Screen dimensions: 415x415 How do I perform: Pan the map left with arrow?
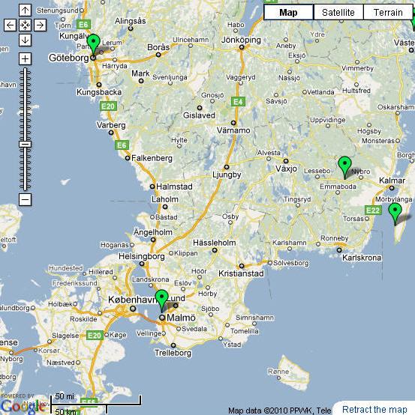pos(10,25)
